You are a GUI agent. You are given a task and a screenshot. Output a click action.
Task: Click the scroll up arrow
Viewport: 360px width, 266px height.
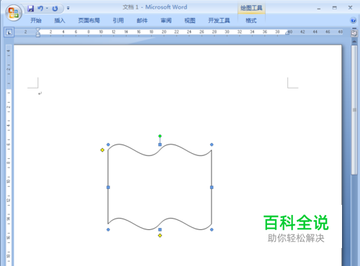pos(354,42)
